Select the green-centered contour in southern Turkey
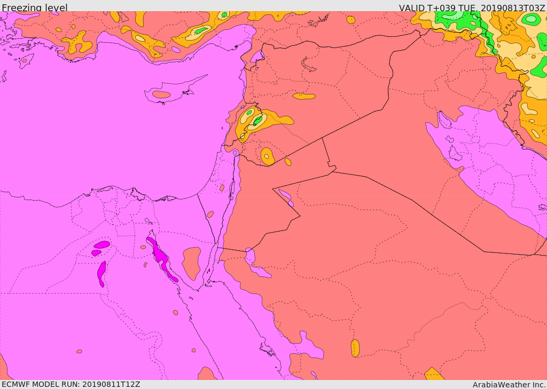 [x=201, y=31]
